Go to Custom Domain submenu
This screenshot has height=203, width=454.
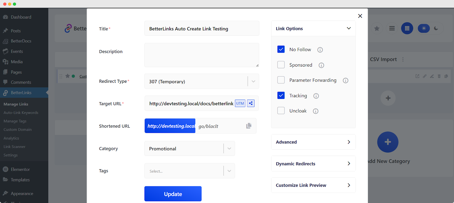point(18,130)
